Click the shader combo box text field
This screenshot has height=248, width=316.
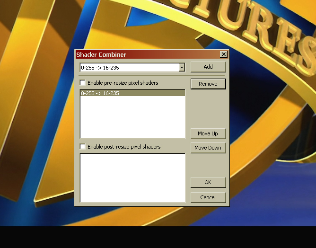130,67
